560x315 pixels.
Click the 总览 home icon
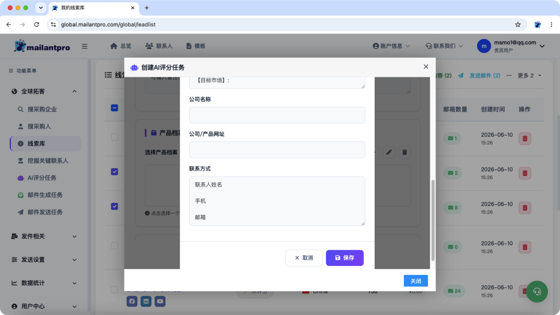[x=114, y=46]
